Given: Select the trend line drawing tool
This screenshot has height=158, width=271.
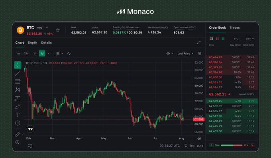Looking at the screenshot, I should (x=18, y=73).
